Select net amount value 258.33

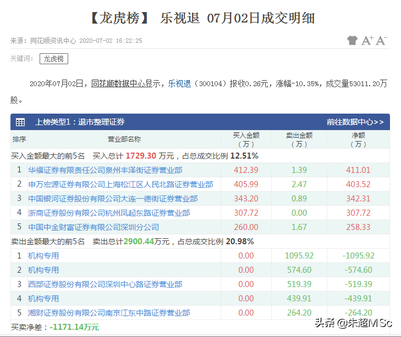click(x=358, y=227)
